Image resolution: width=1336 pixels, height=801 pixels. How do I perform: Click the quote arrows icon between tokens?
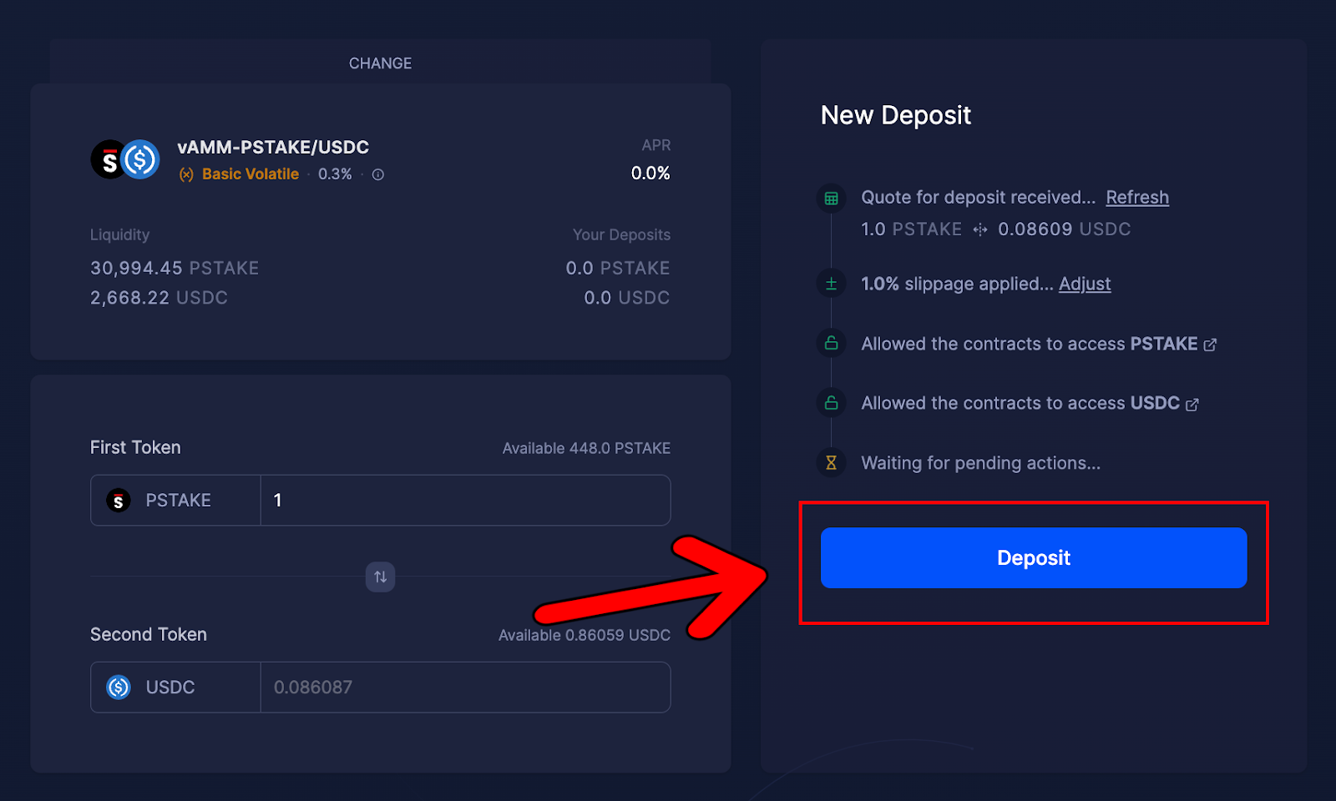pos(980,229)
